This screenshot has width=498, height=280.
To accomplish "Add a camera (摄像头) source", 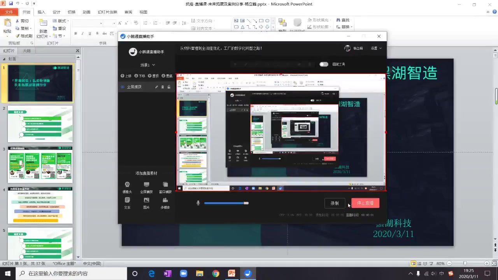I will coord(127,187).
